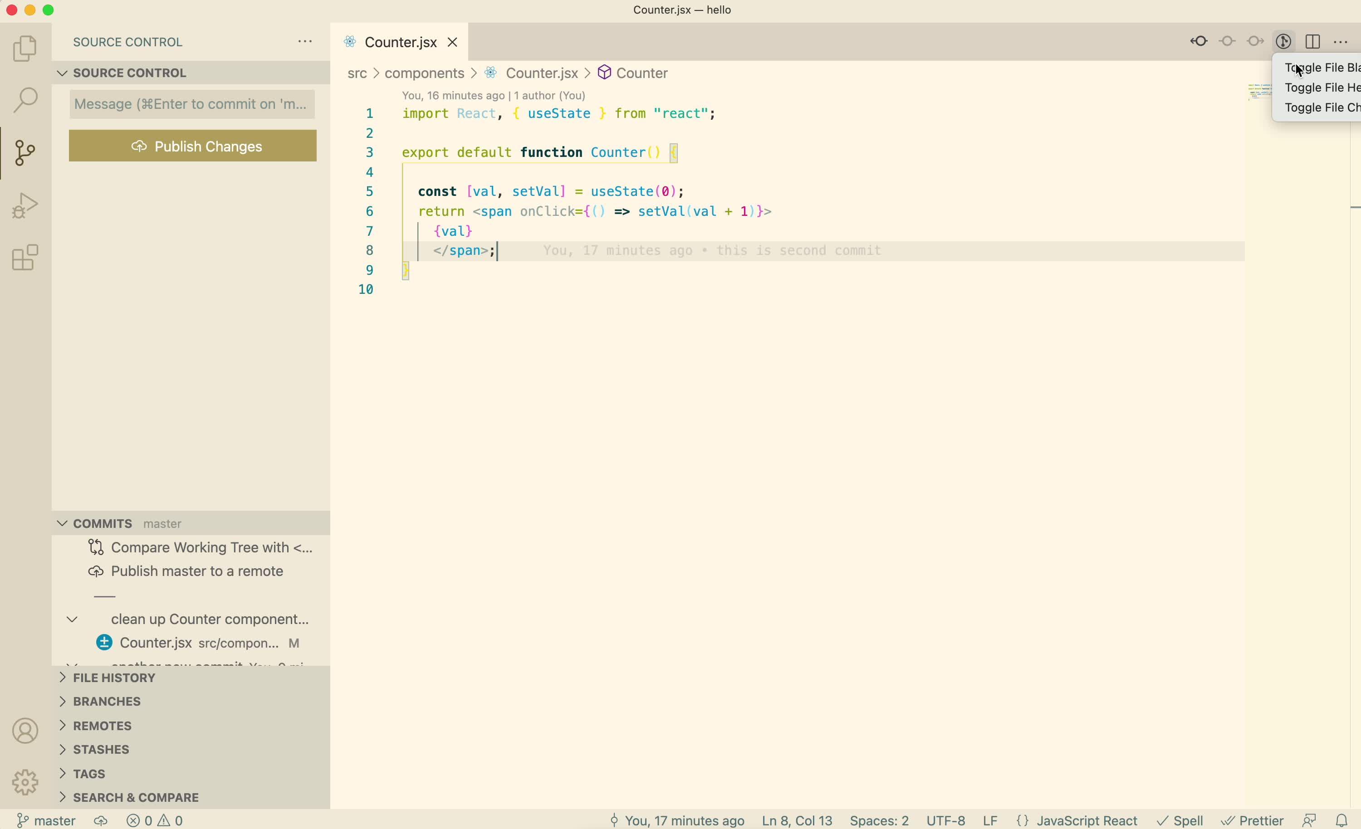1361x829 pixels.
Task: Expand the BRANCHES section
Action: point(191,702)
